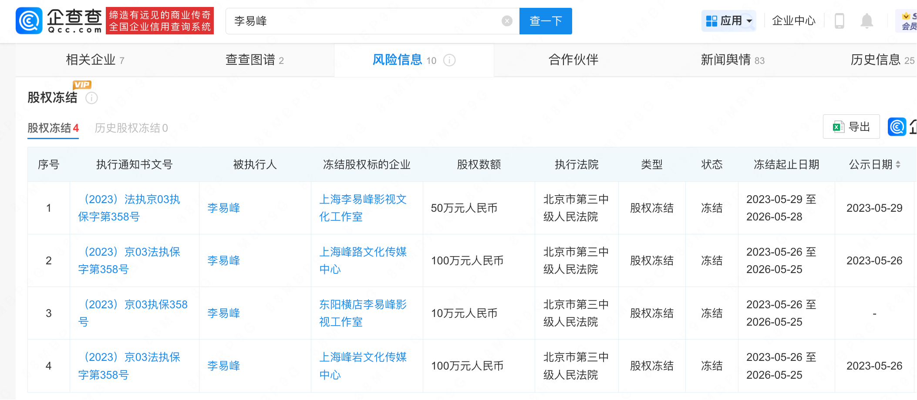
Task: Open 上海李易峰影视文化工作室 company link
Action: pyautogui.click(x=362, y=208)
